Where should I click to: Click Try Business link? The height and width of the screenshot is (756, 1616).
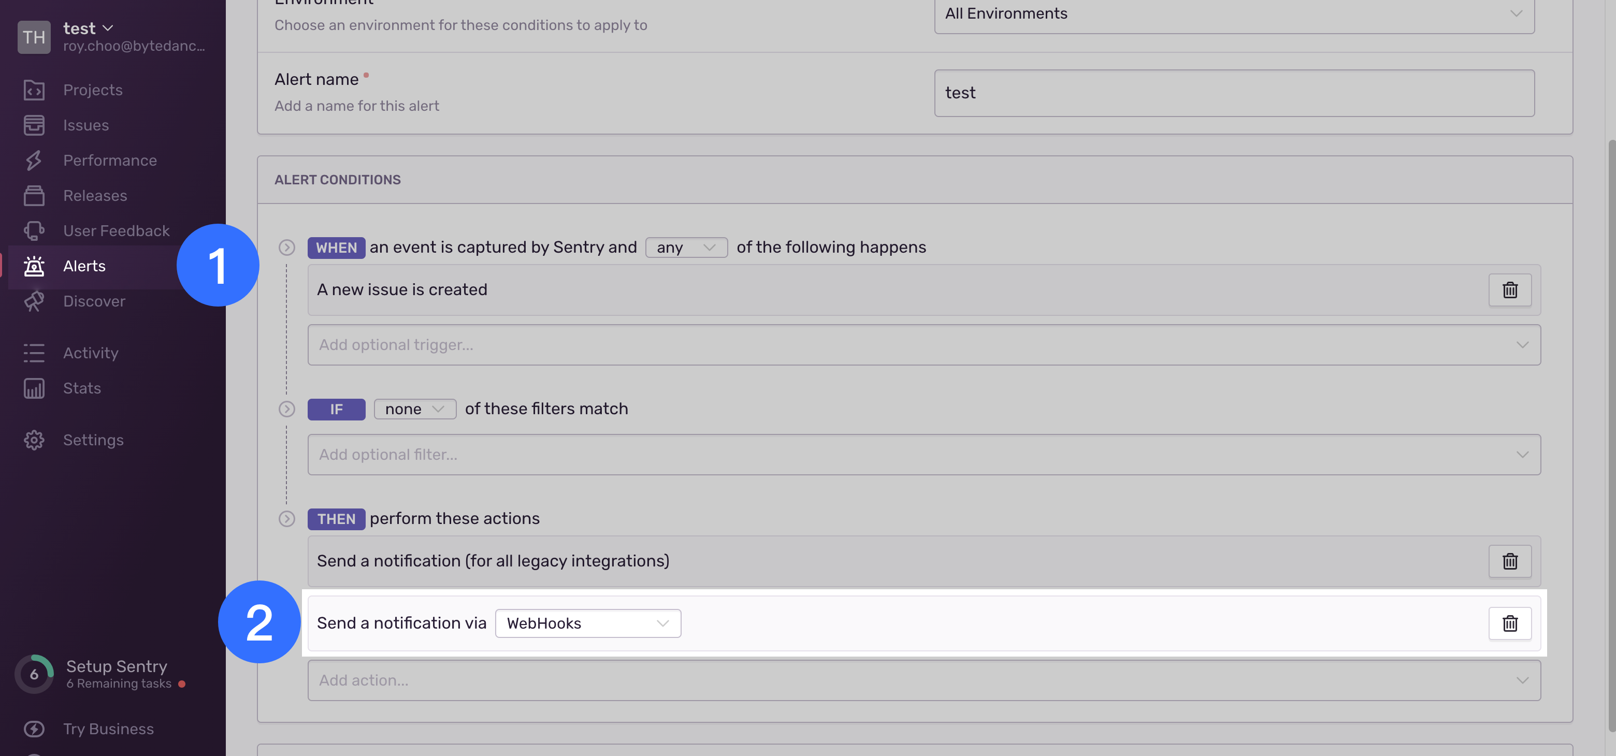click(x=108, y=729)
